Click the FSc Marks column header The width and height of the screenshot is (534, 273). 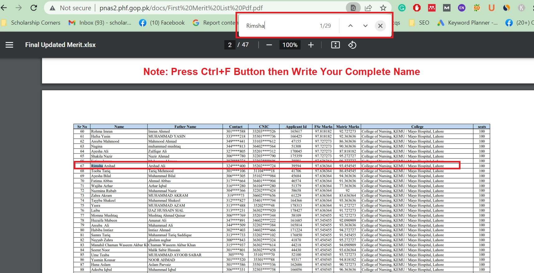(x=323, y=127)
